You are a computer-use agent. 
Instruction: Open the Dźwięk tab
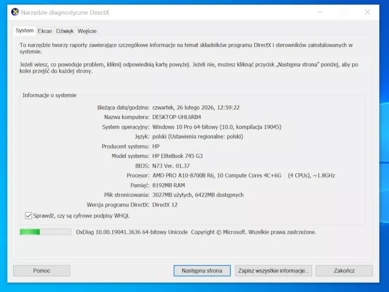pos(65,31)
